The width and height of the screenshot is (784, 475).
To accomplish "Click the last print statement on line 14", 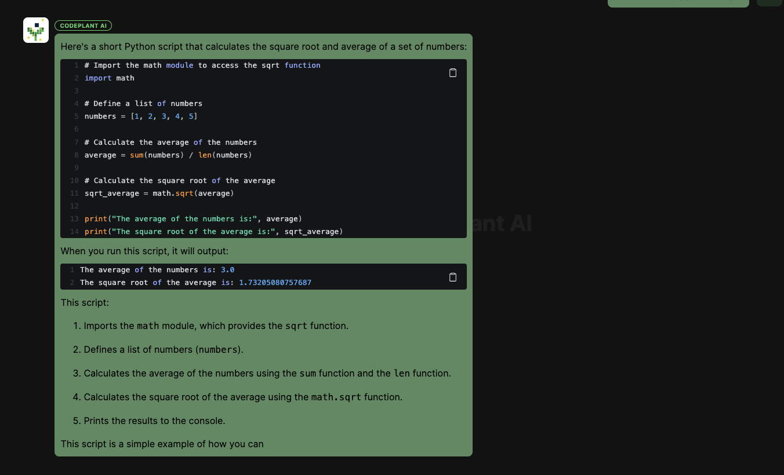I will pos(213,232).
